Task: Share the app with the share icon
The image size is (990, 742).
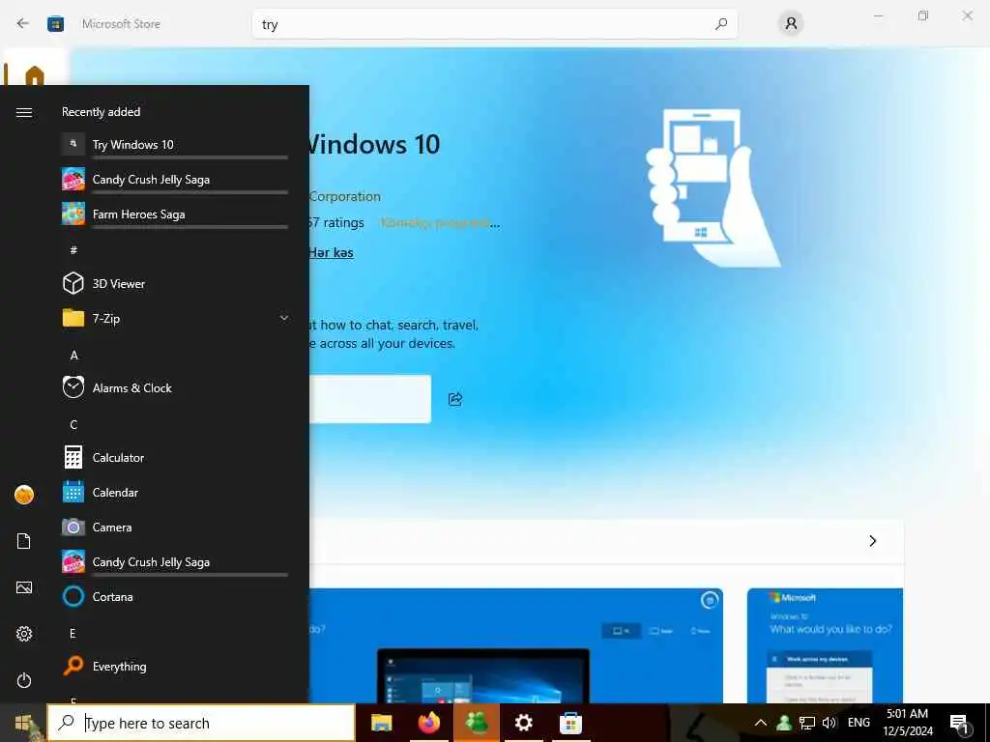Action: pyautogui.click(x=455, y=399)
